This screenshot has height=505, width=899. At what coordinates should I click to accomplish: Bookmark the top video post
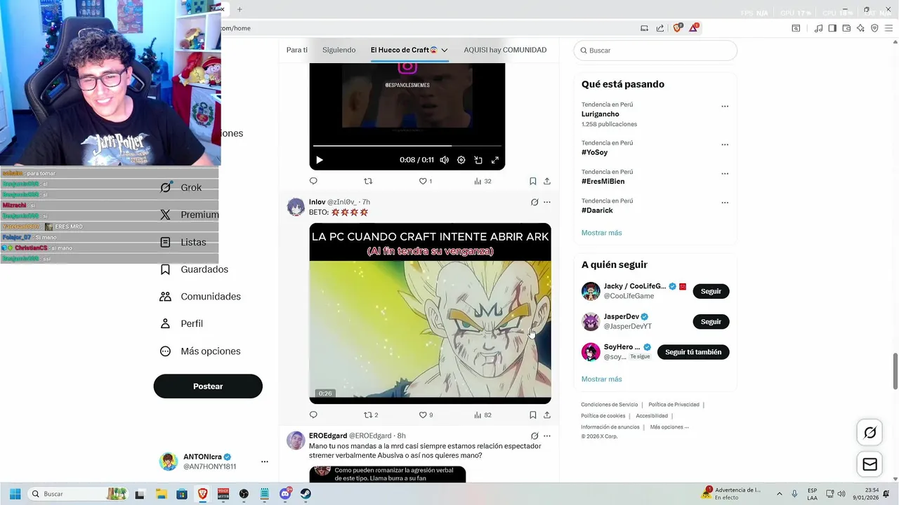[533, 181]
